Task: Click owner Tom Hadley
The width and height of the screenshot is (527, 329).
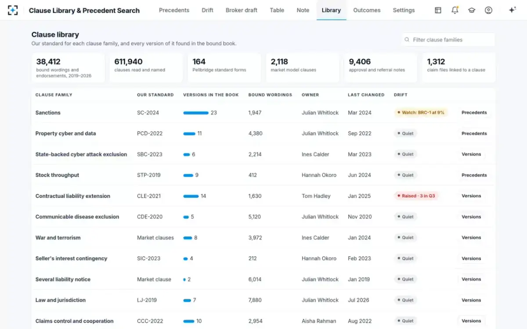Action: pos(316,196)
